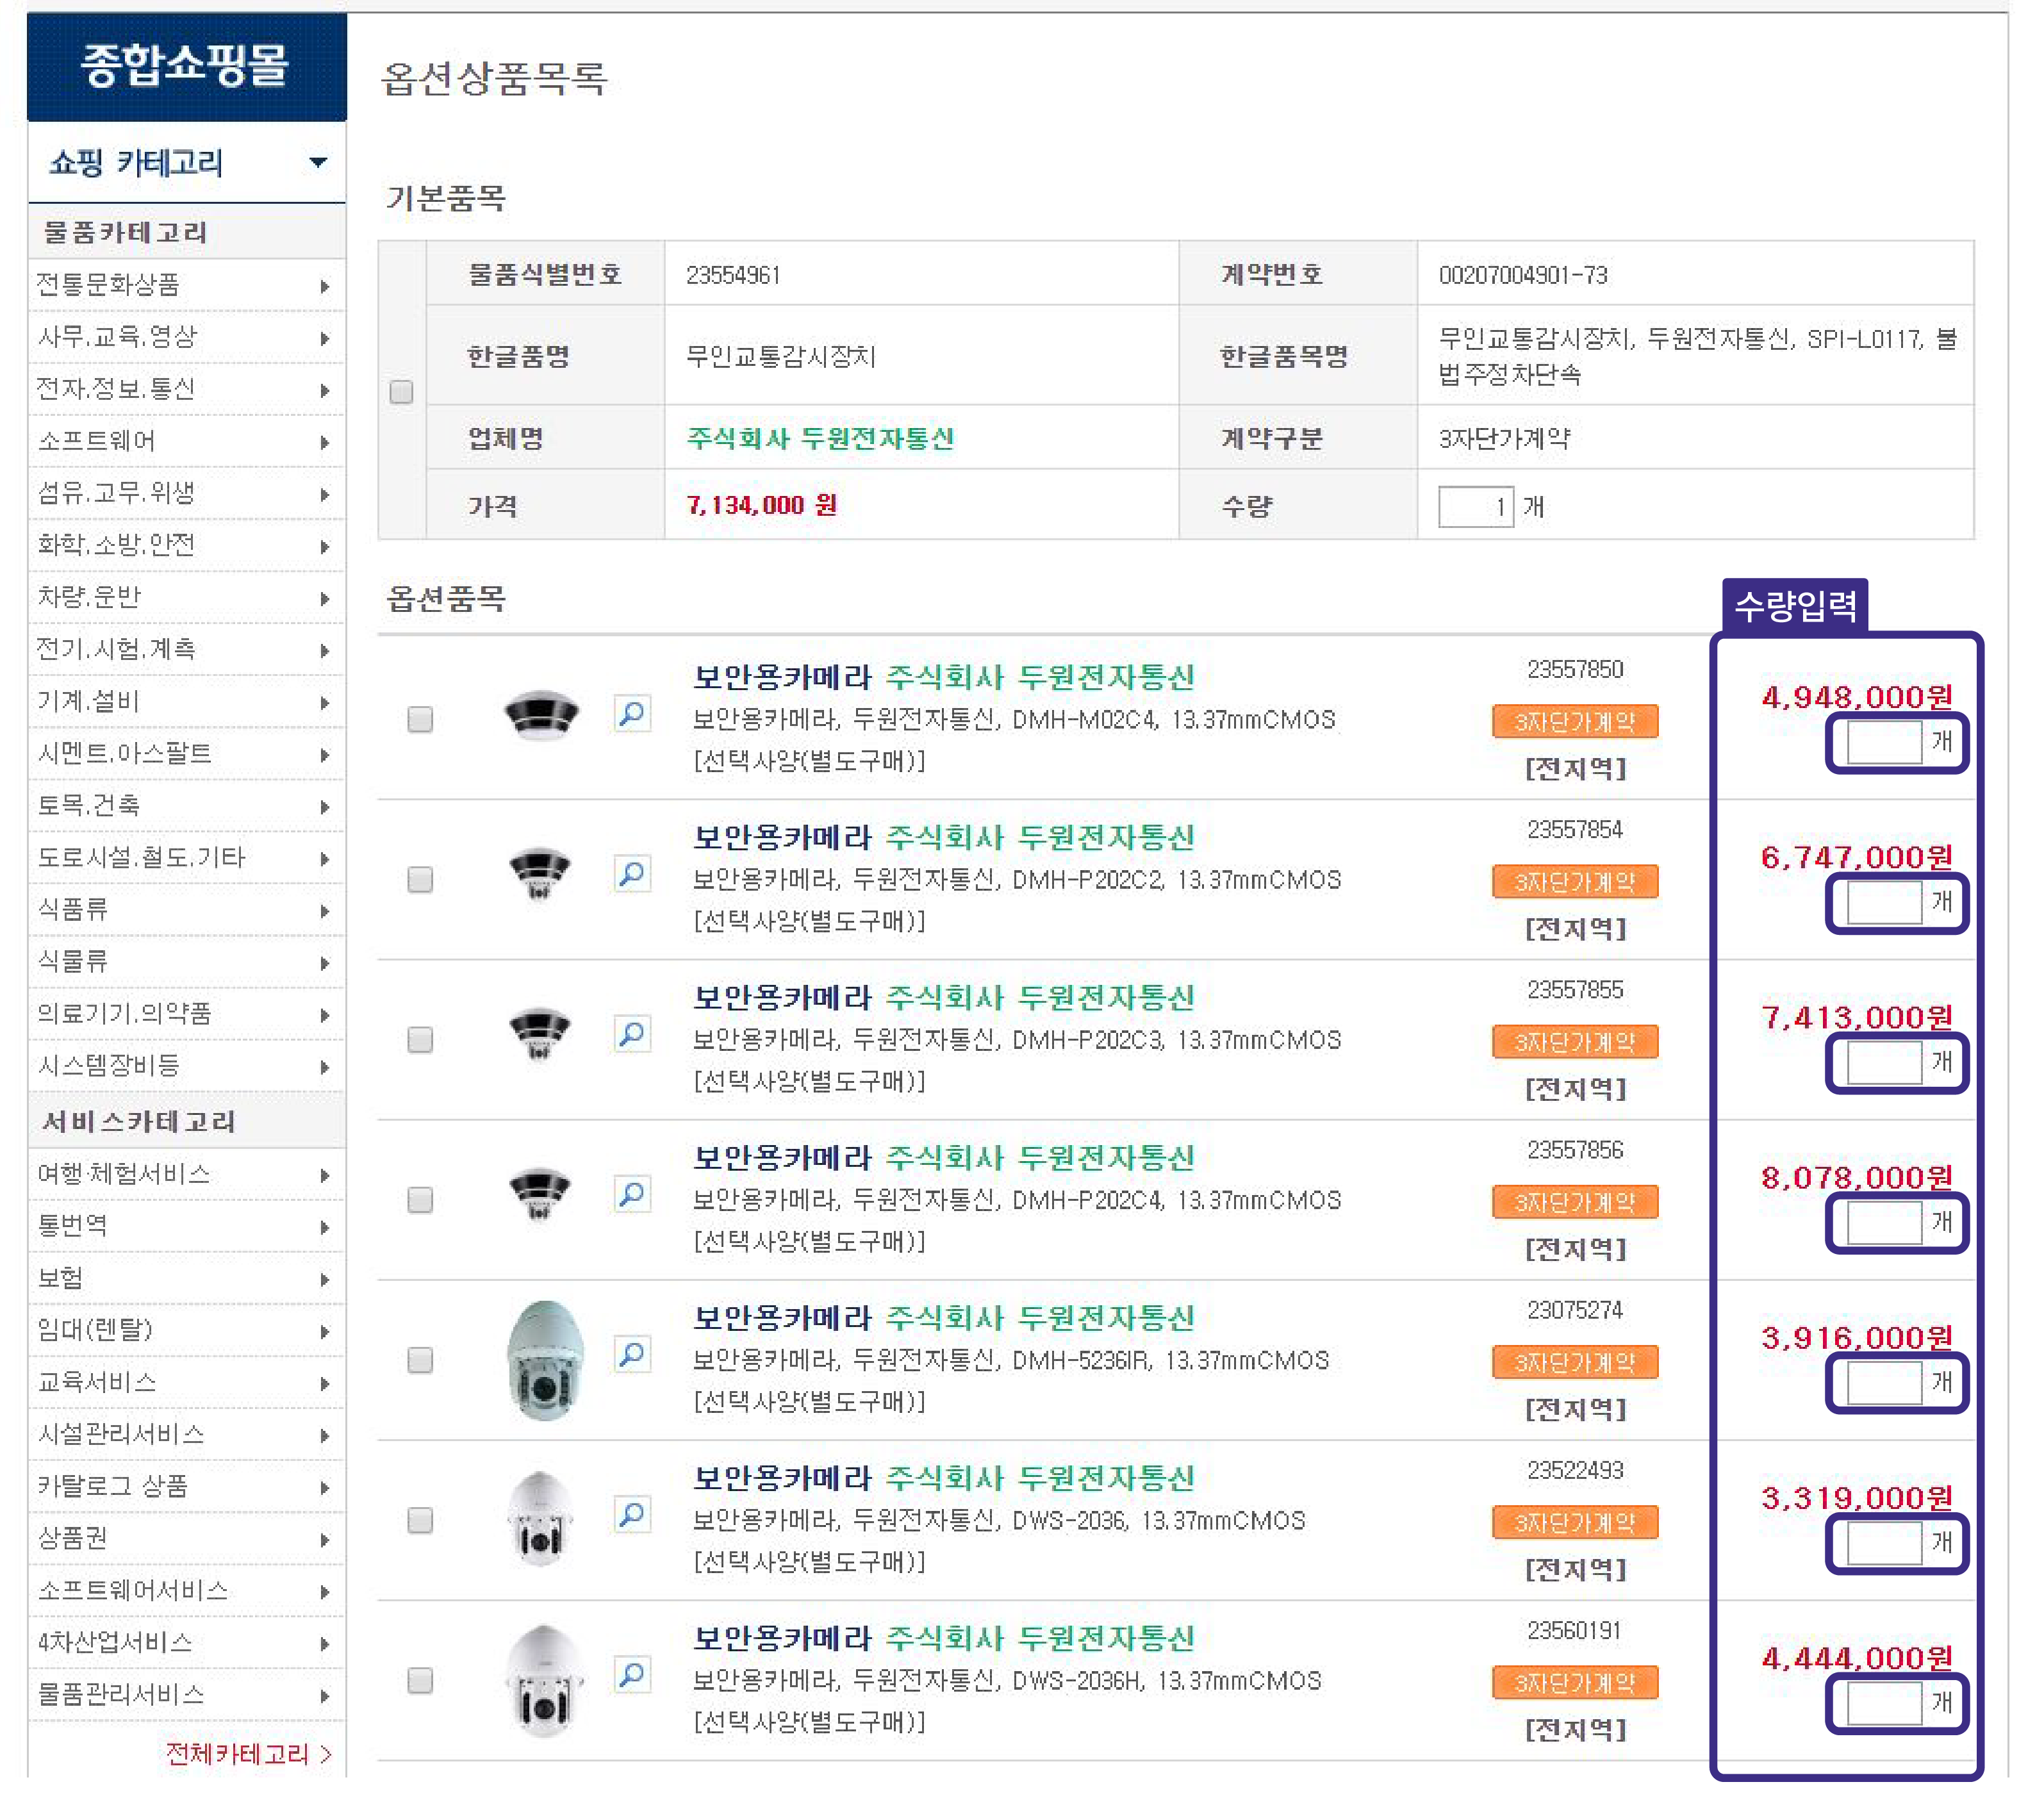Screen dimensions: 2044x1798
Task: Open thumbnail image of DMH-P202C4 camera
Action: 540,1194
